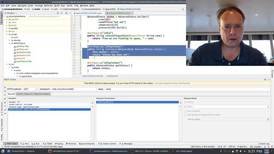Open the Favorites tool window from the left stripe
The width and height of the screenshot is (274, 154).
pos(2,125)
